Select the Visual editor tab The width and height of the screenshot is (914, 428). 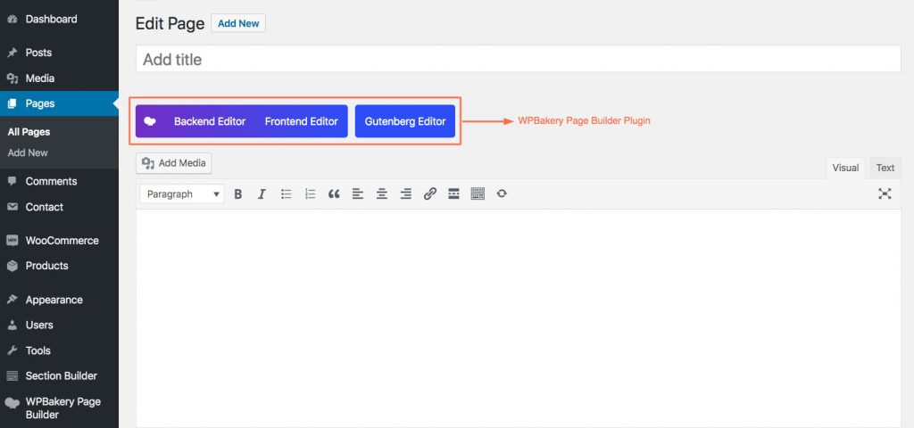point(845,168)
